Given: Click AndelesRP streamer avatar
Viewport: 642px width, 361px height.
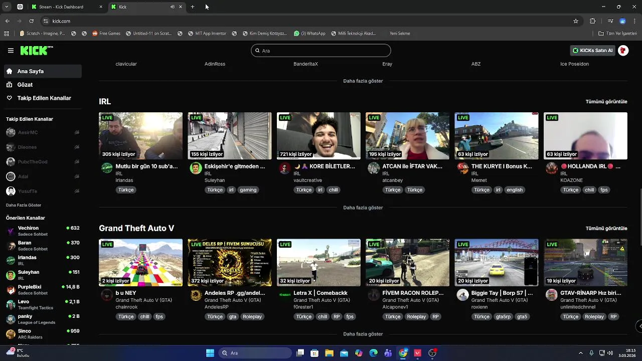Looking at the screenshot, I should point(196,295).
